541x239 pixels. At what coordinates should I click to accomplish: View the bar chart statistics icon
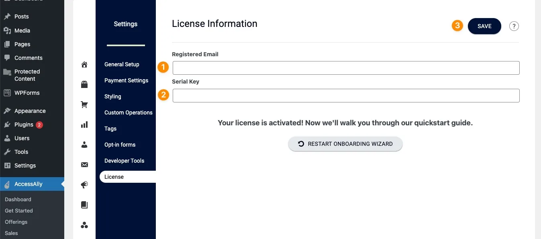point(84,125)
